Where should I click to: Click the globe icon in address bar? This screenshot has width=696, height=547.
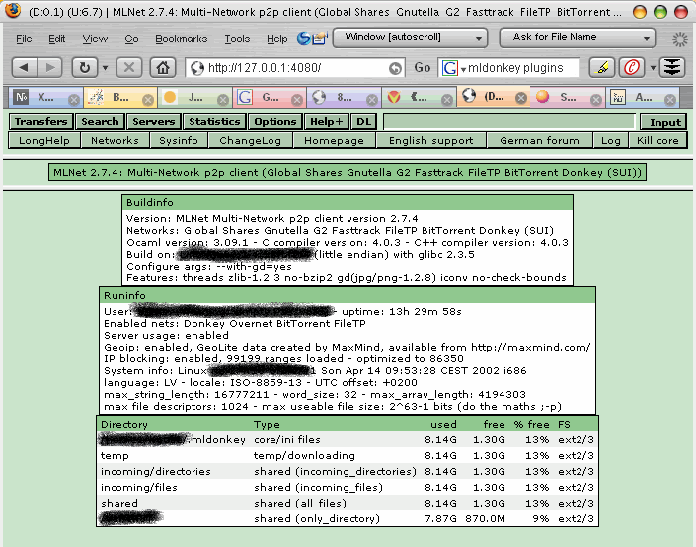[196, 68]
